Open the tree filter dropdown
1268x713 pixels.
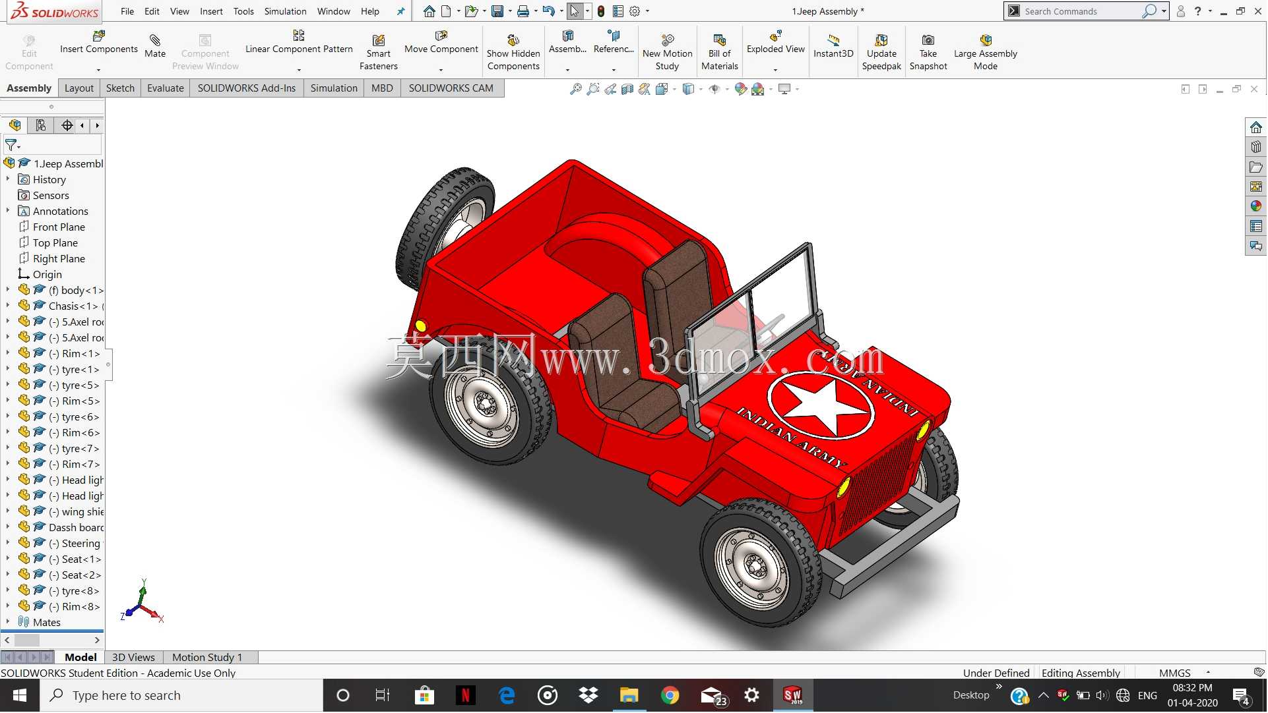(x=13, y=145)
